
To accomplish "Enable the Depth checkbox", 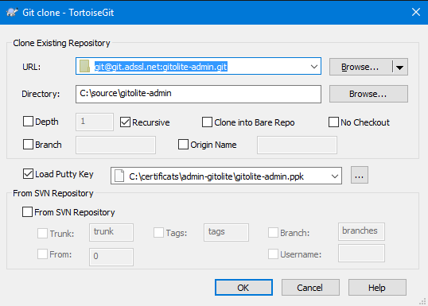I will click(28, 122).
